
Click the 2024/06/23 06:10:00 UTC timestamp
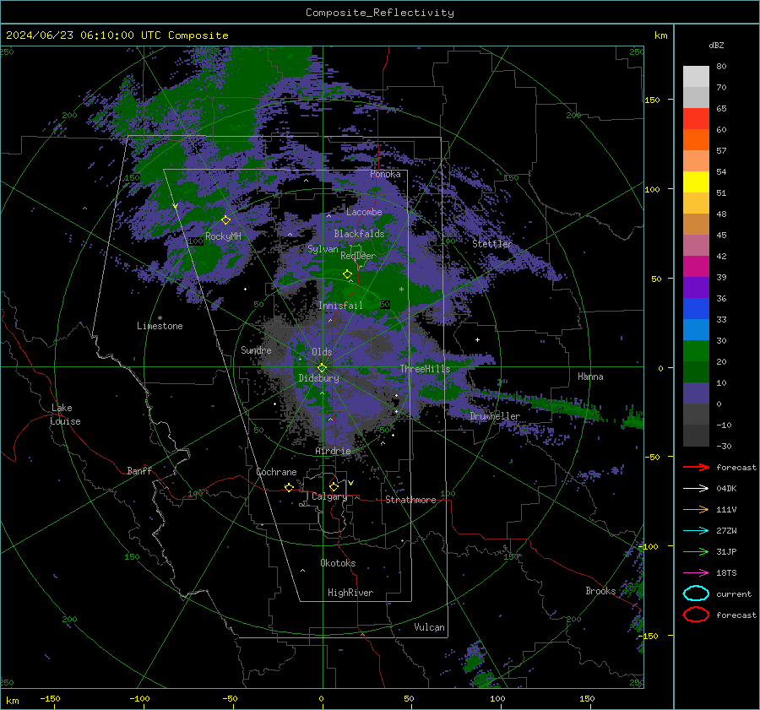click(84, 35)
